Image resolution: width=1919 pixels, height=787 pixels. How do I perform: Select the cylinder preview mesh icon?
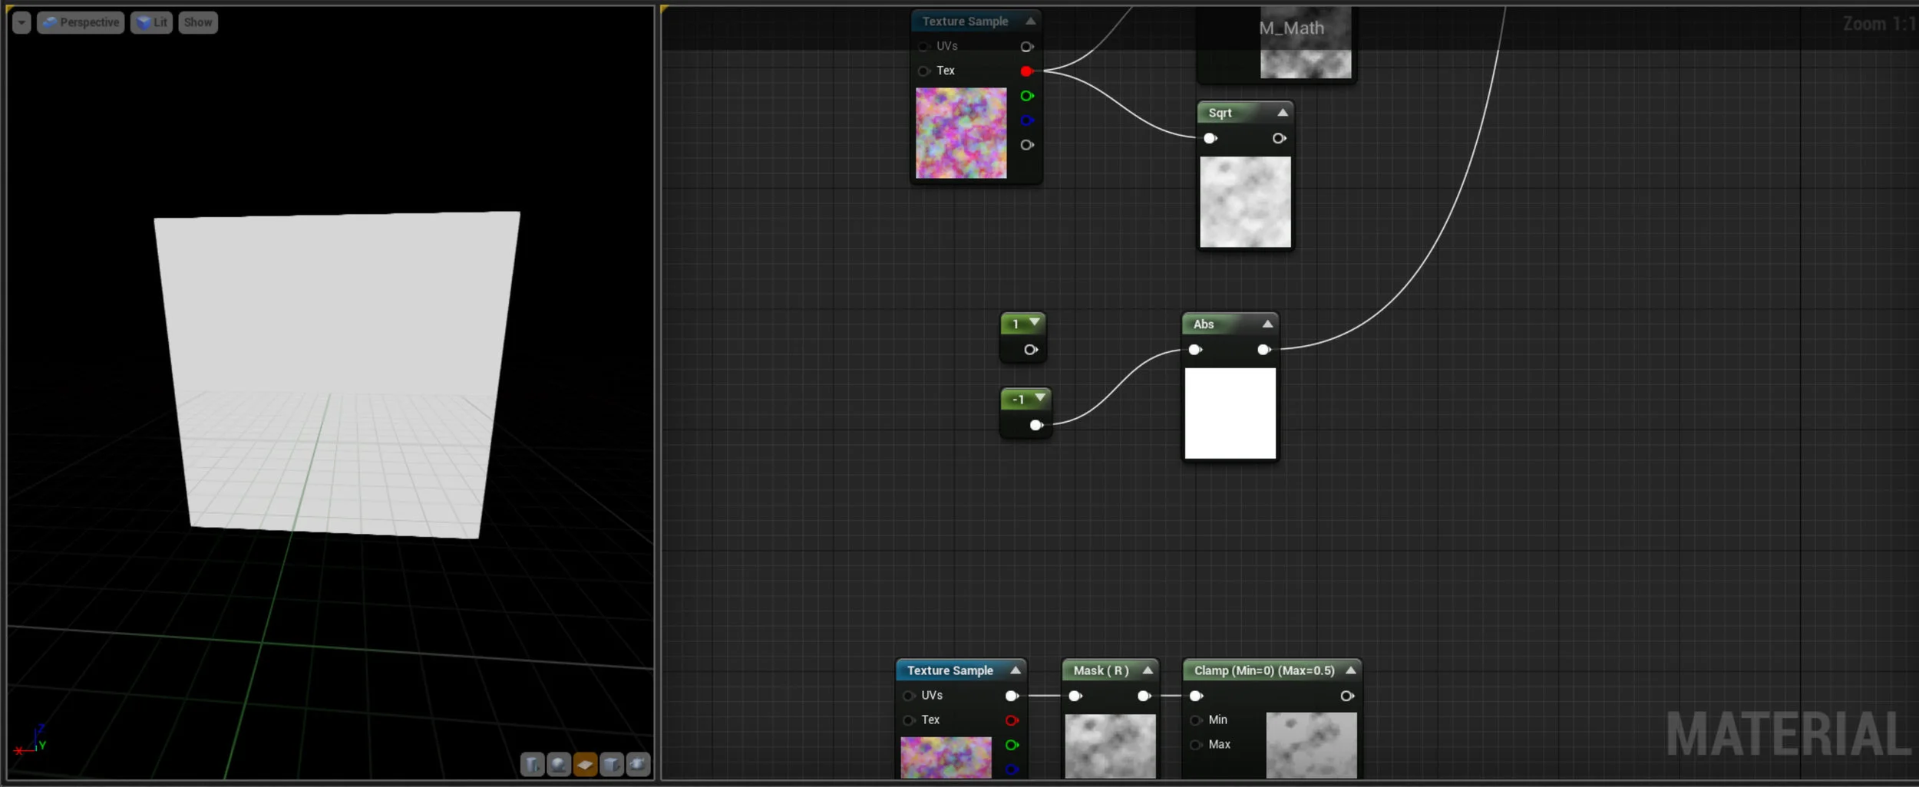(532, 764)
